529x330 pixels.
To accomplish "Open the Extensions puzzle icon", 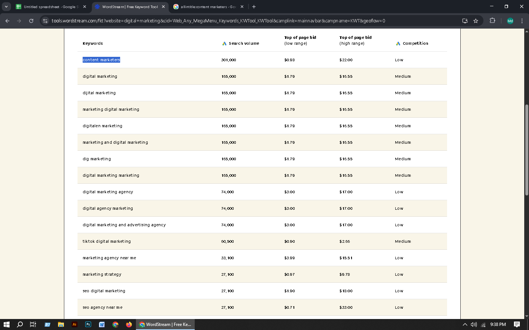I will [492, 21].
